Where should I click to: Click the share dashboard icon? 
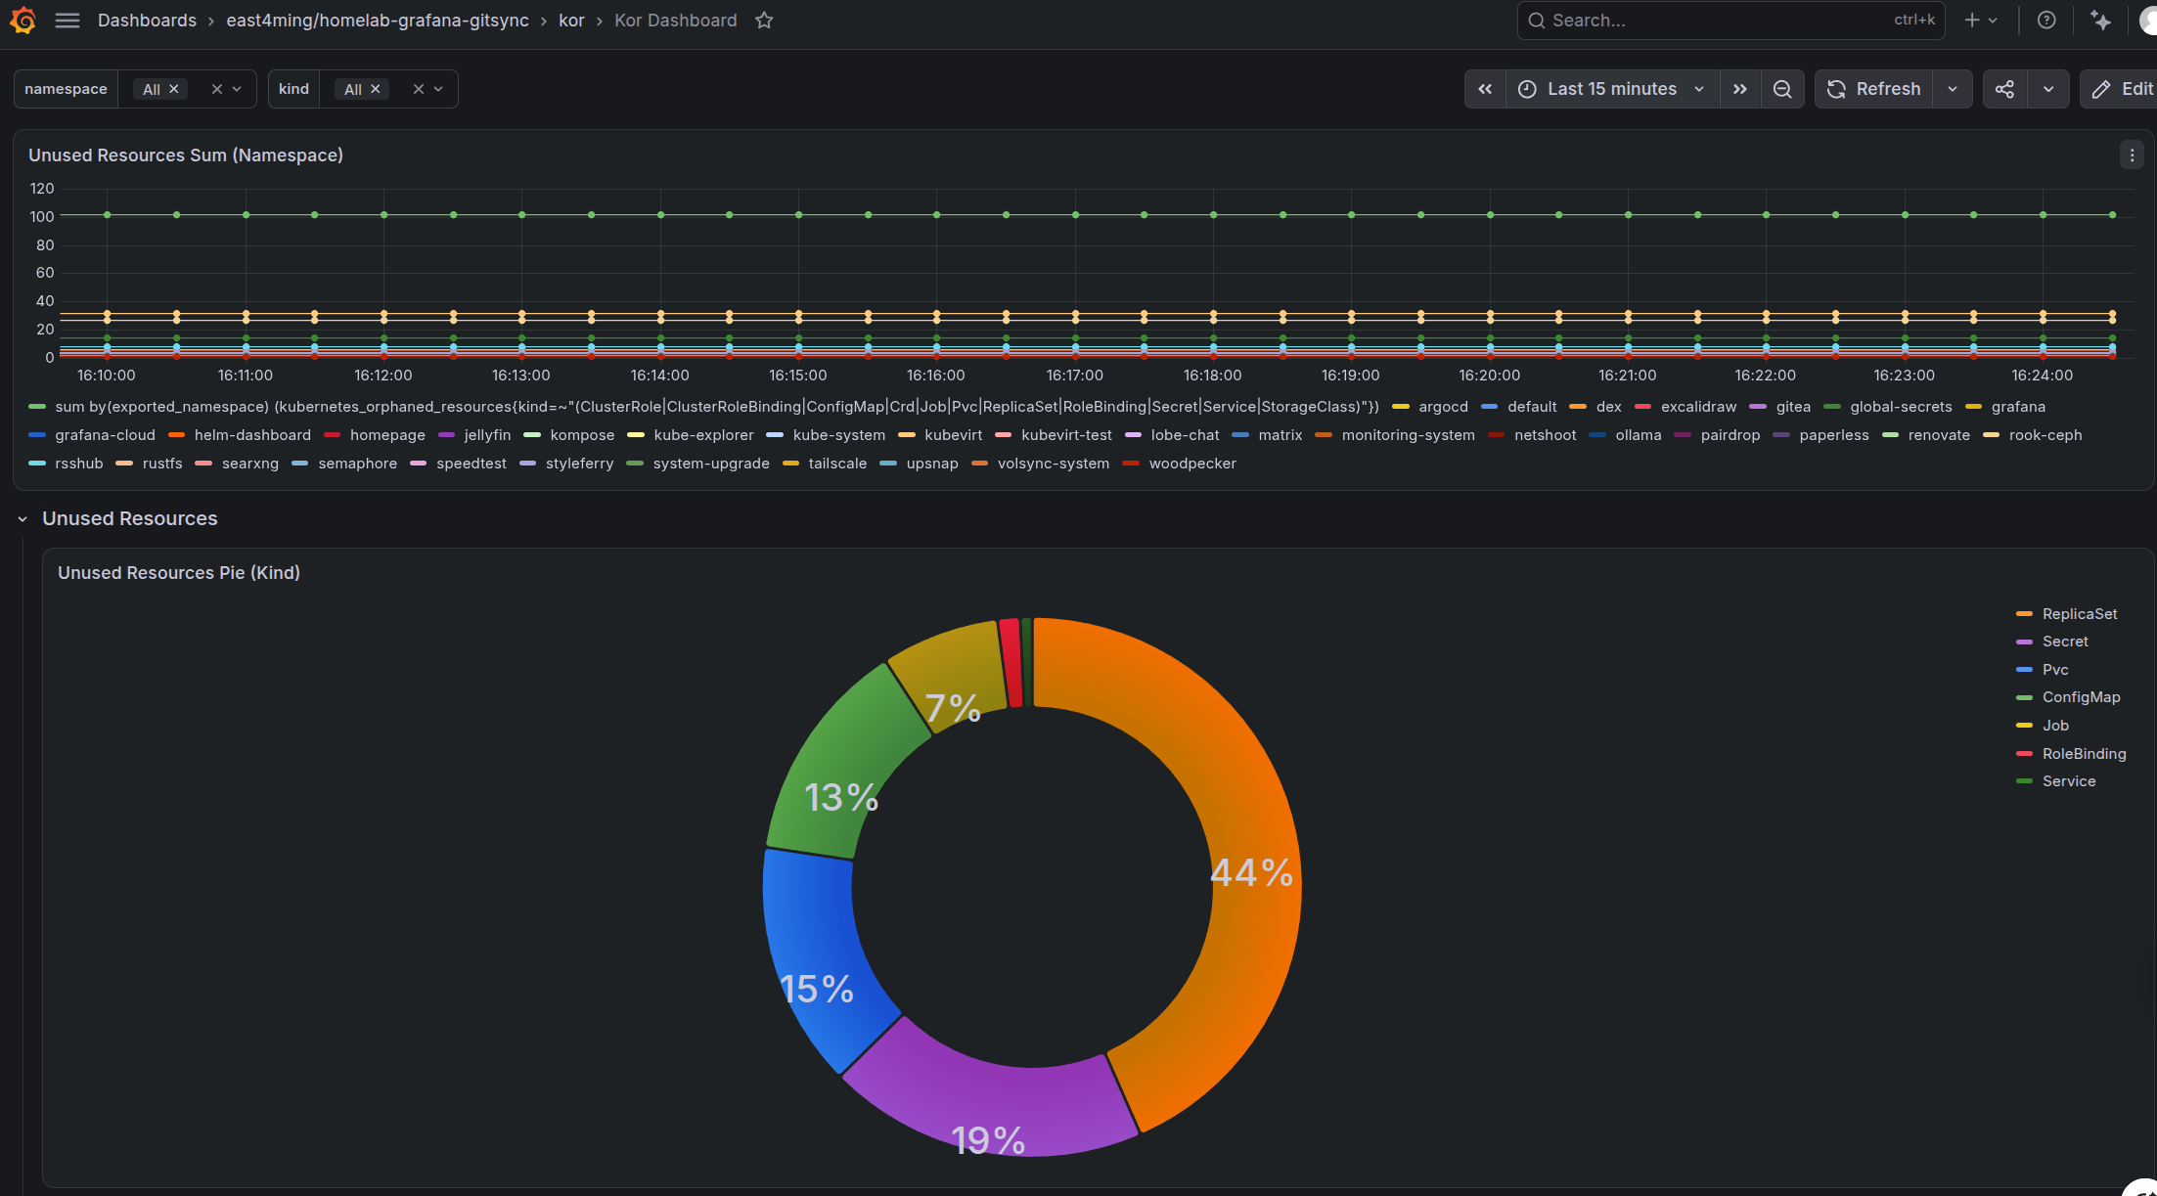2004,89
